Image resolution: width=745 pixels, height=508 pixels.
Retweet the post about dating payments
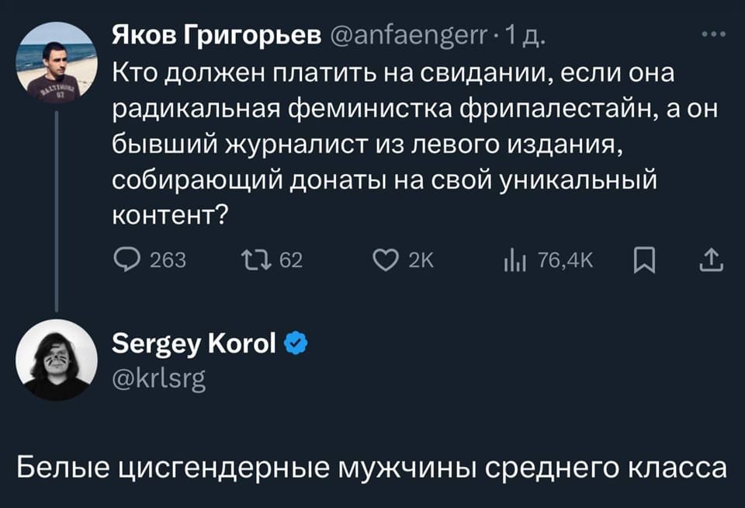(256, 261)
